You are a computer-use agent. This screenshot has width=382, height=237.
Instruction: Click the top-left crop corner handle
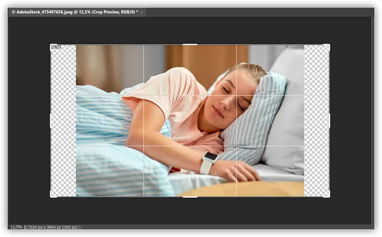(51, 45)
